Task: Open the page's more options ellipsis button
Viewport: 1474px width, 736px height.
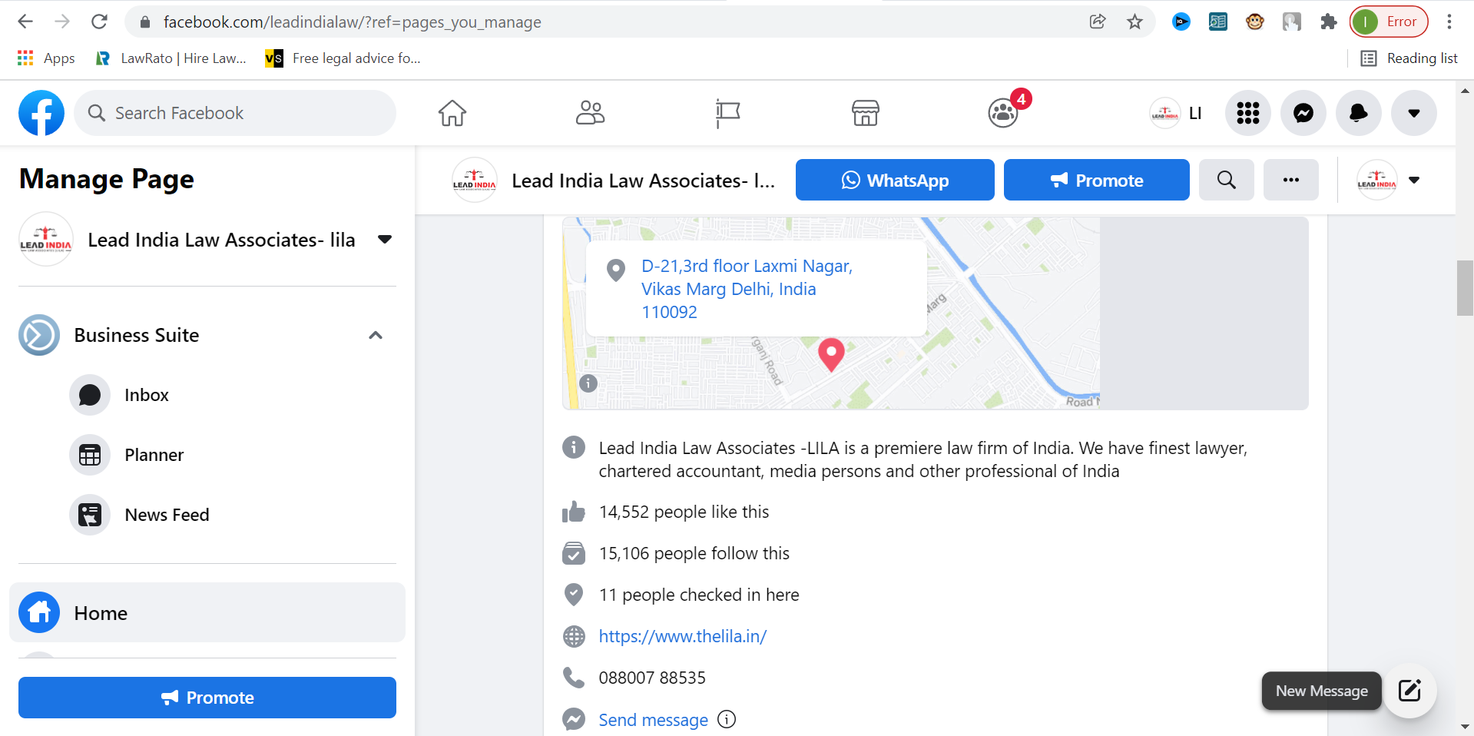Action: click(x=1291, y=180)
